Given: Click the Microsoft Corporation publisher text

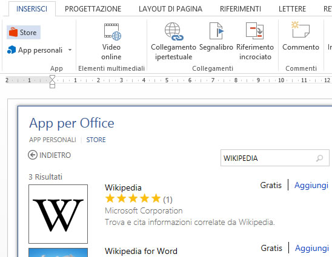Looking at the screenshot, I should pos(144,210).
